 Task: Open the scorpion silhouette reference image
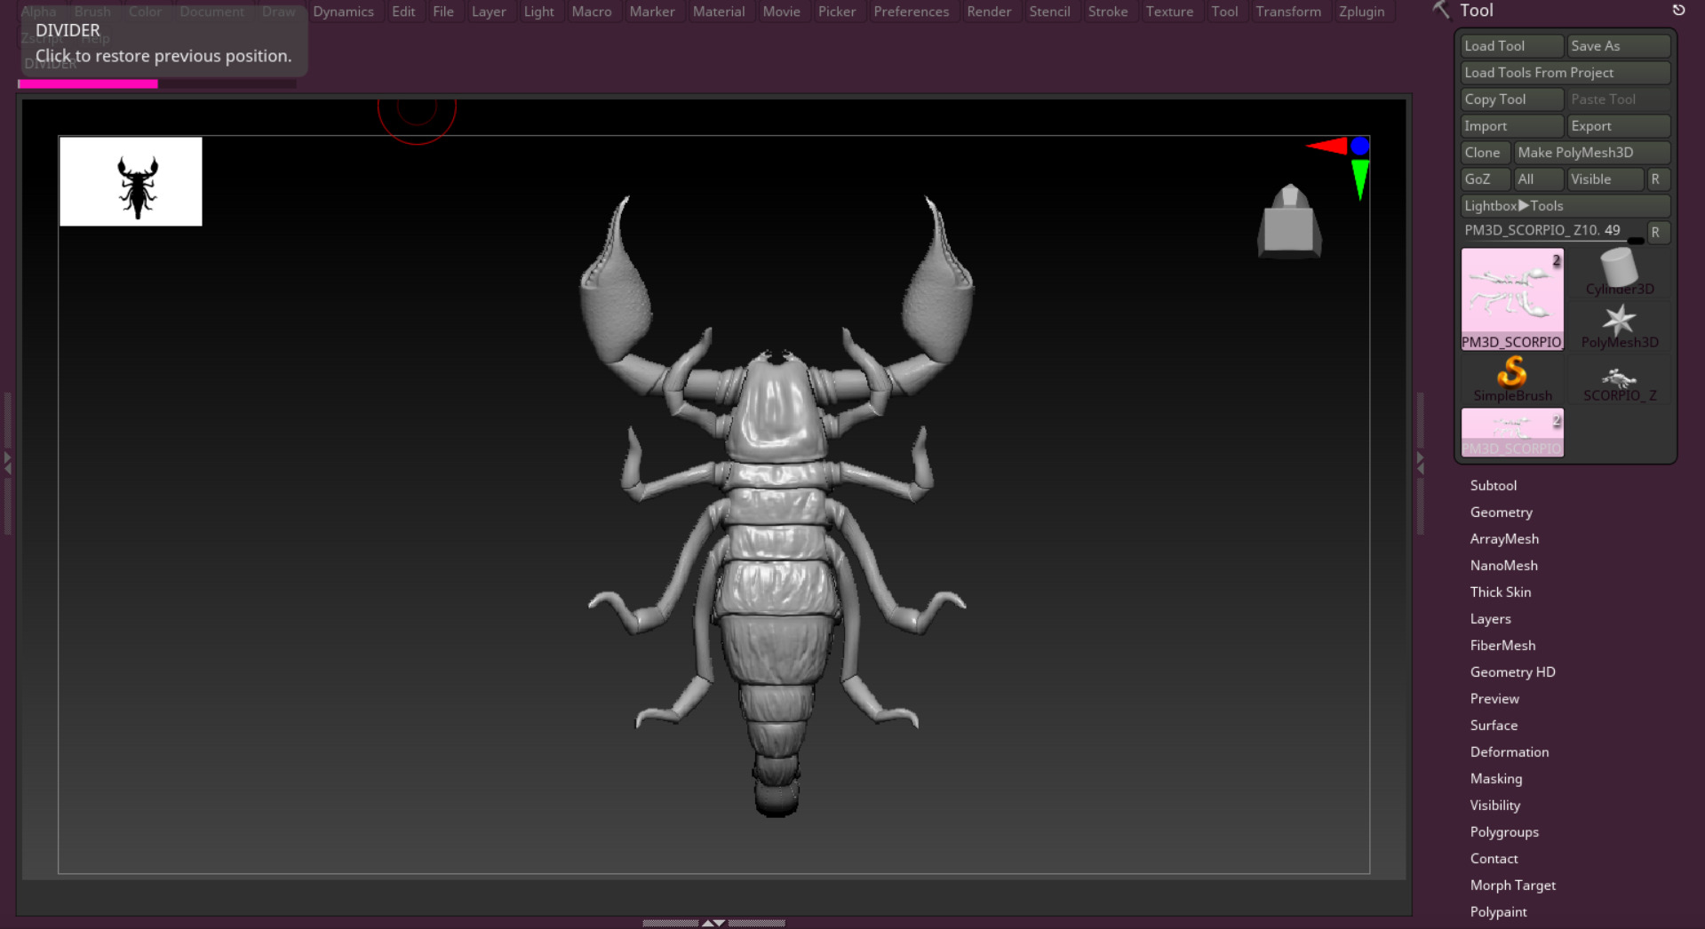[131, 181]
